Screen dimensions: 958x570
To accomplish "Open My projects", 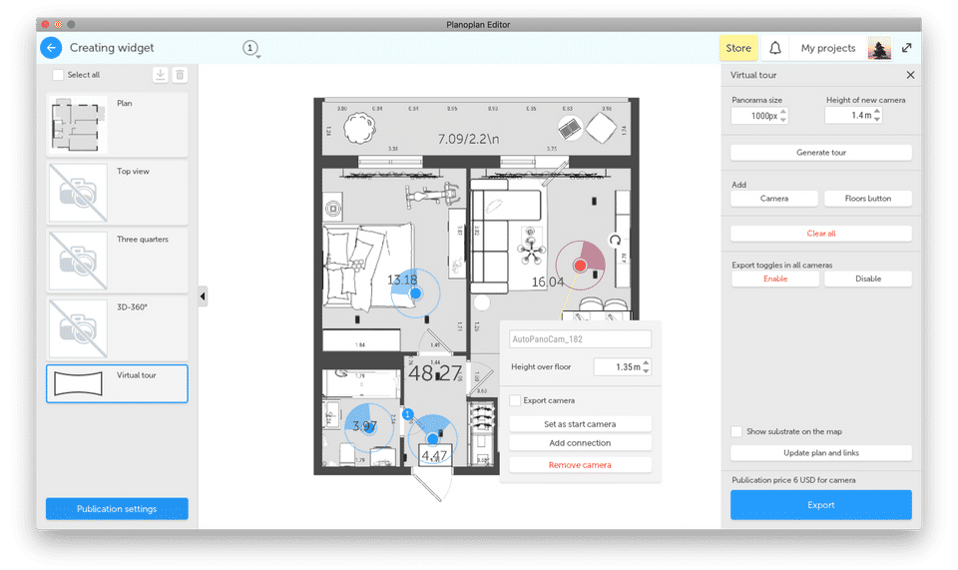I will pyautogui.click(x=828, y=48).
